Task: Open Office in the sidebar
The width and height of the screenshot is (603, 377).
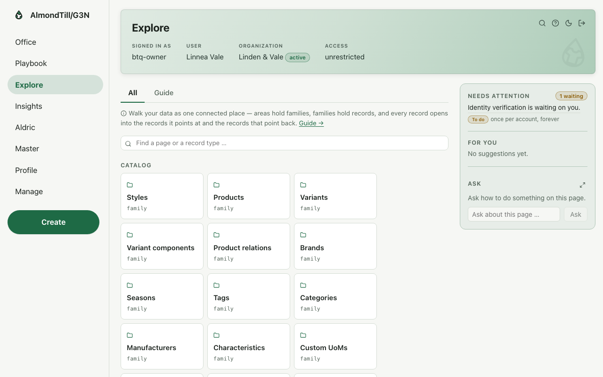Action: pos(55,42)
